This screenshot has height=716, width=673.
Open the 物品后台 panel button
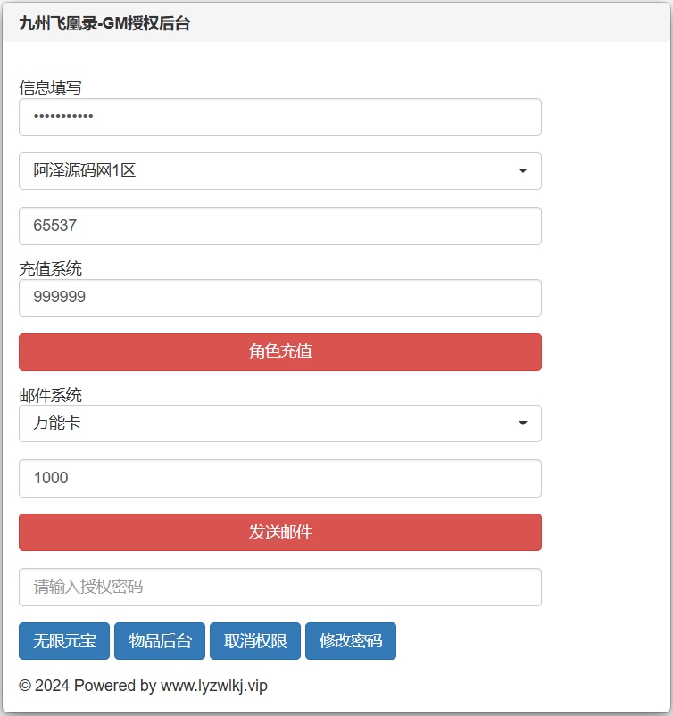point(159,641)
